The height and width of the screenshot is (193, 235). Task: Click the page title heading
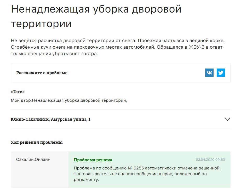tap(96, 16)
